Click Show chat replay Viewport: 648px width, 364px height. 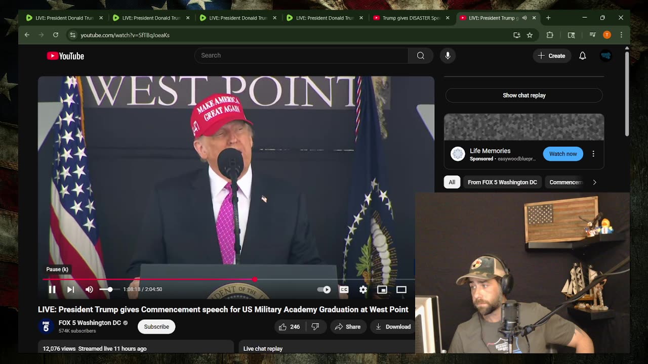[x=524, y=95]
